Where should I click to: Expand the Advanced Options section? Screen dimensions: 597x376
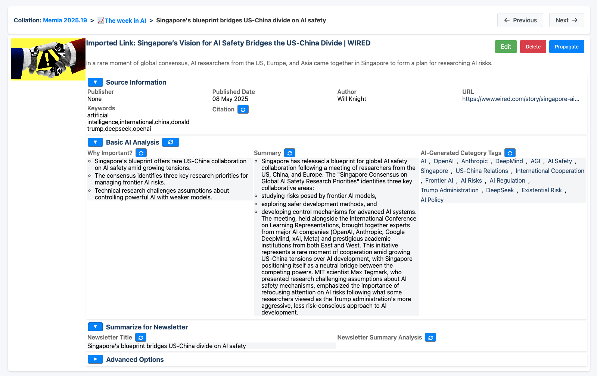(x=95, y=360)
